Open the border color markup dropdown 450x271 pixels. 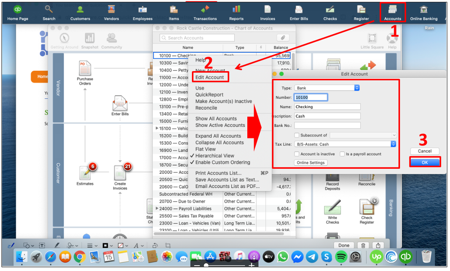pos(107,245)
